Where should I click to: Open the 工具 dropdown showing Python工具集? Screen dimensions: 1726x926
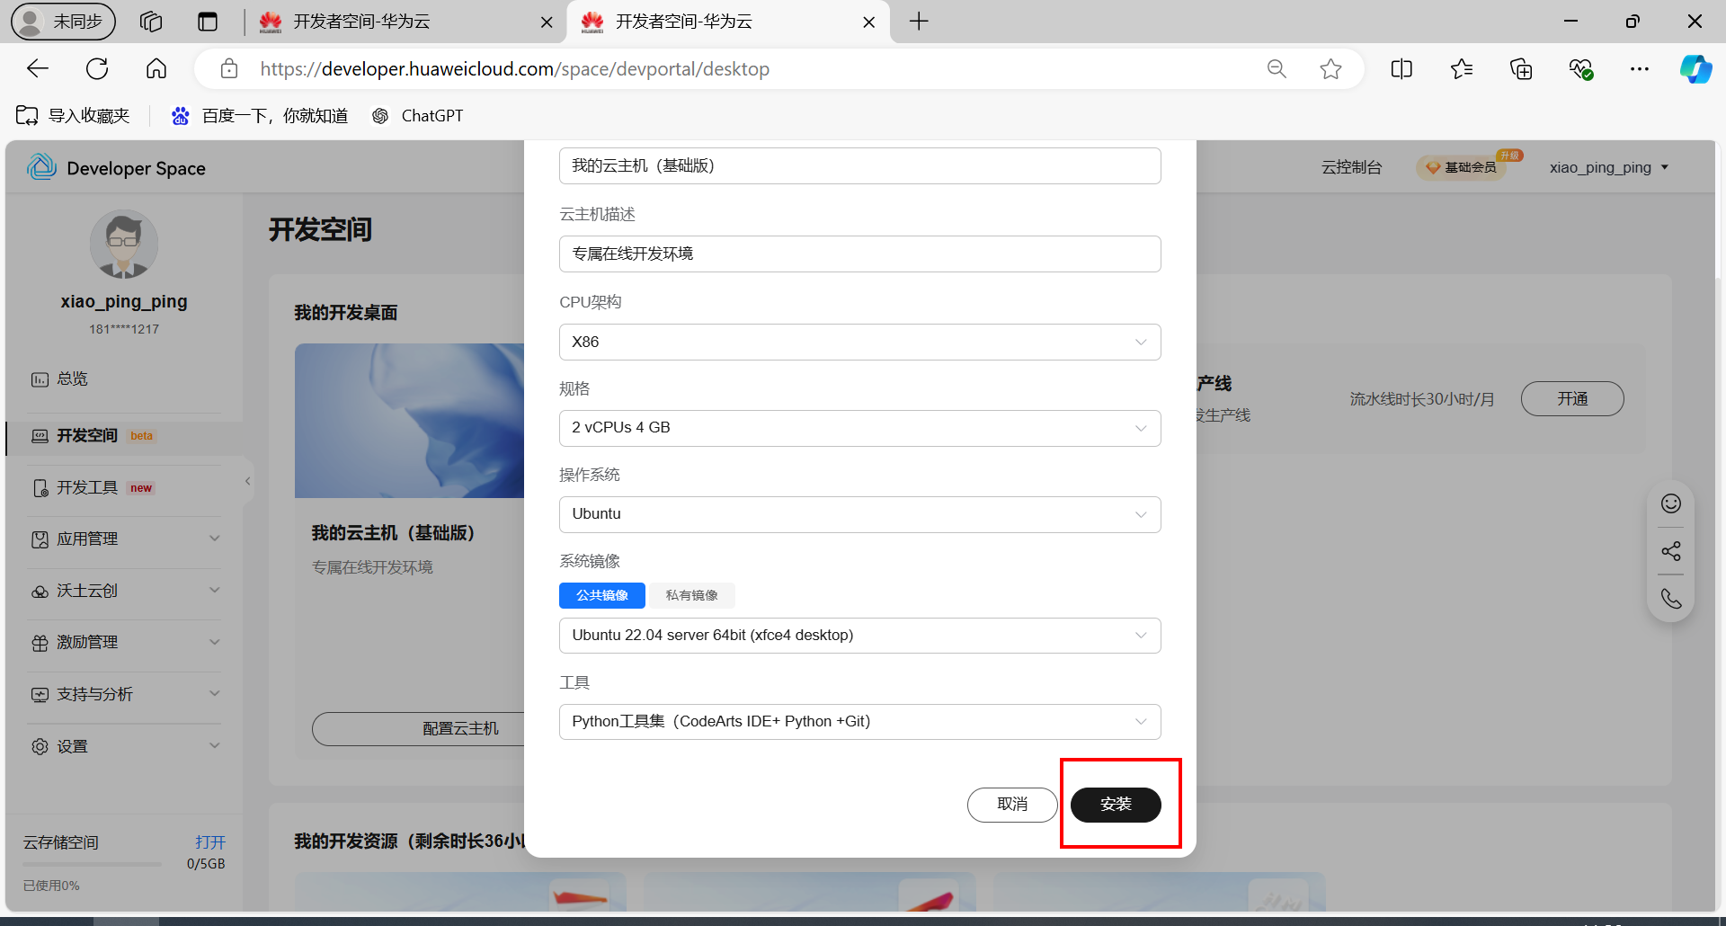click(859, 721)
